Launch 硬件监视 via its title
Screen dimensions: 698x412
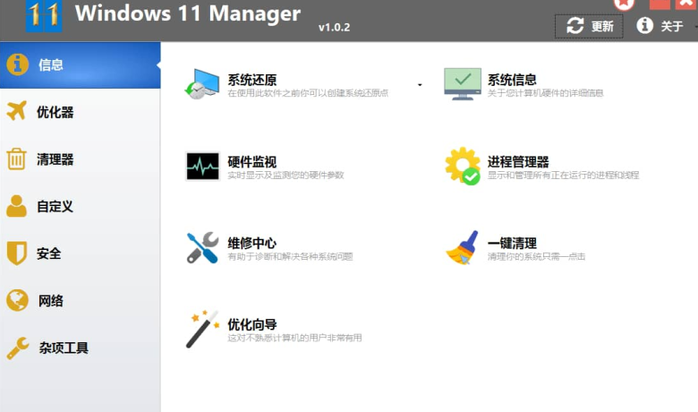click(x=252, y=162)
